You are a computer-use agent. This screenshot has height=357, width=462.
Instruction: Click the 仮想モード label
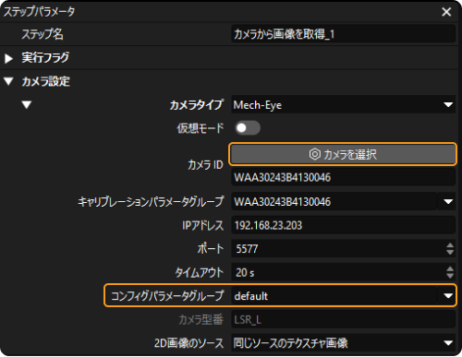coord(201,128)
